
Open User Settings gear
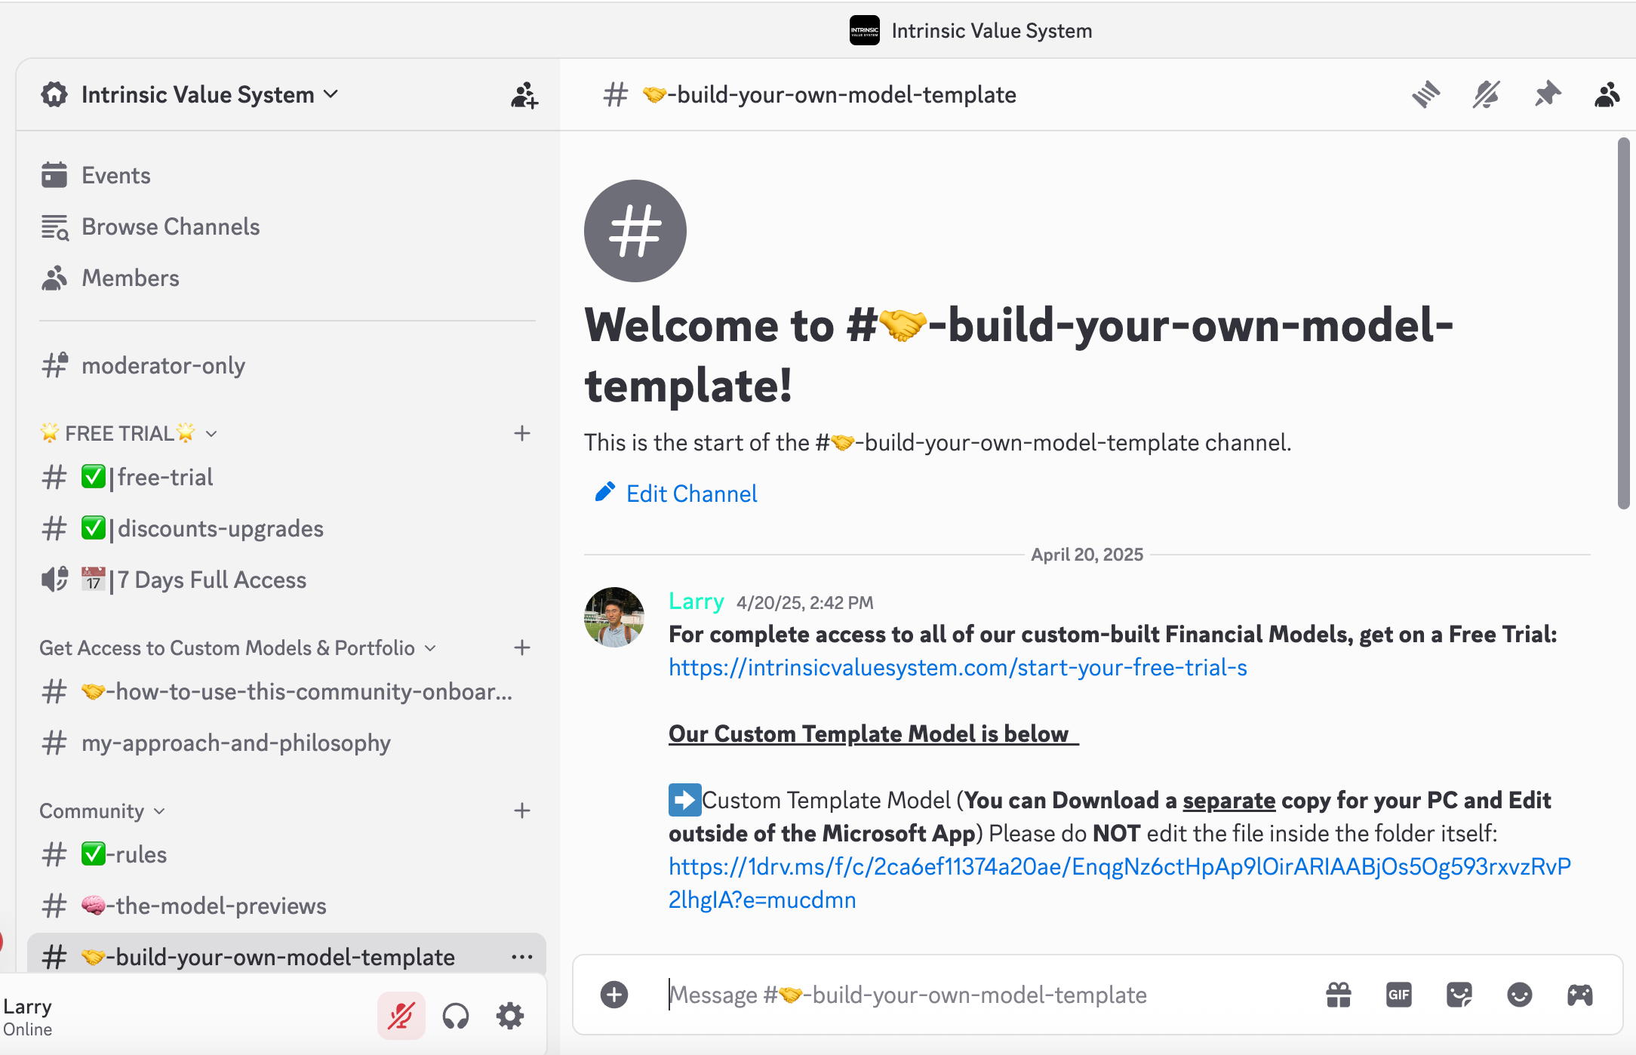(510, 1016)
